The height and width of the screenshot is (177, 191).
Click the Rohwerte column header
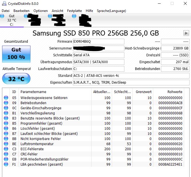click(x=169, y=92)
